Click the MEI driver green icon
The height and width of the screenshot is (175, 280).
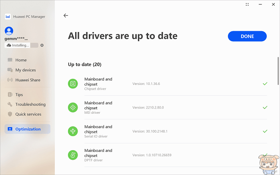tap(73, 107)
